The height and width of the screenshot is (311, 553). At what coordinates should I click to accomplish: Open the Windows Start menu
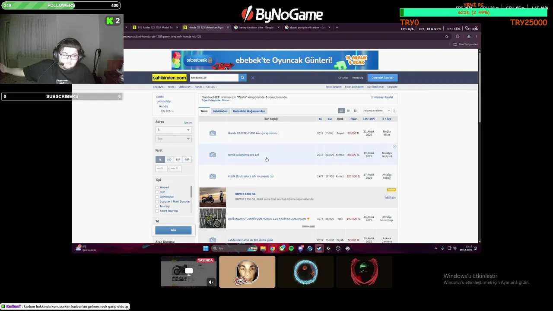pos(206,248)
